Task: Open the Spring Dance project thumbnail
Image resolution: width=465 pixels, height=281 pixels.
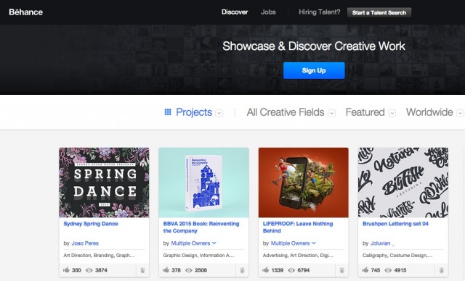Action: pyautogui.click(x=104, y=183)
